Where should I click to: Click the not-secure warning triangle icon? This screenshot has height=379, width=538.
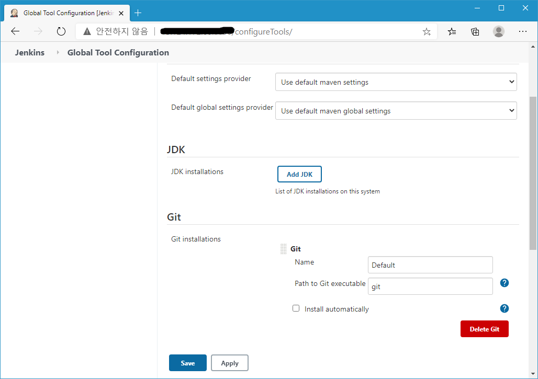[x=87, y=31]
